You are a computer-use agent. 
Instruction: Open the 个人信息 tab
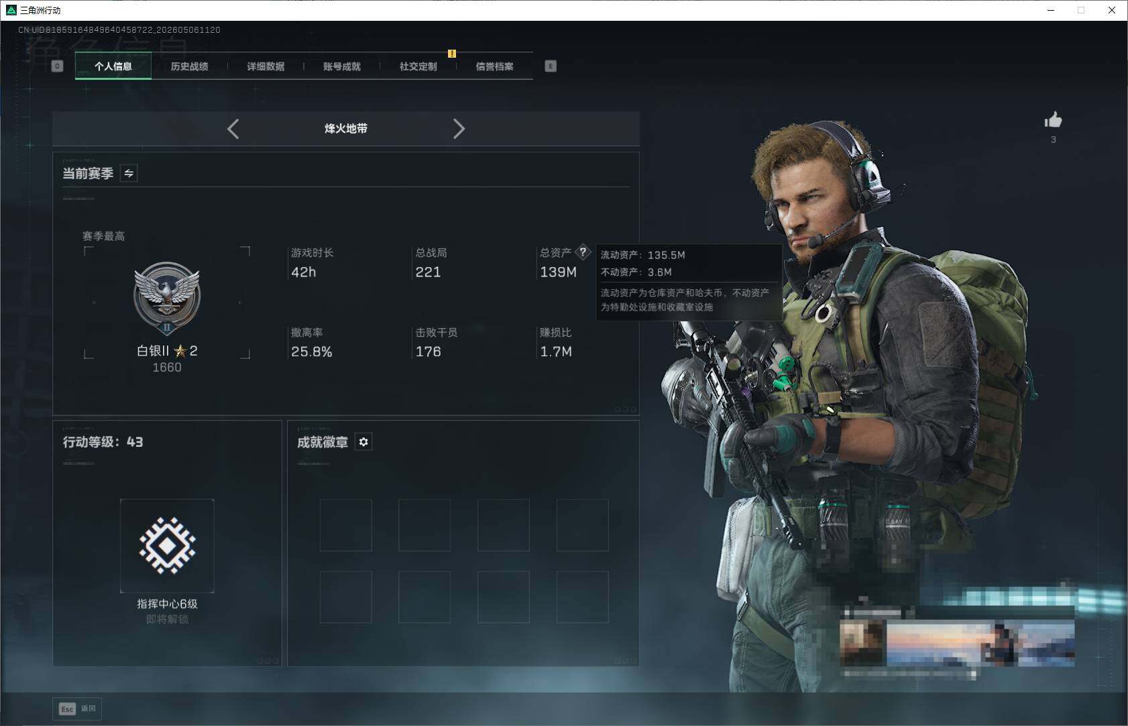click(x=113, y=66)
